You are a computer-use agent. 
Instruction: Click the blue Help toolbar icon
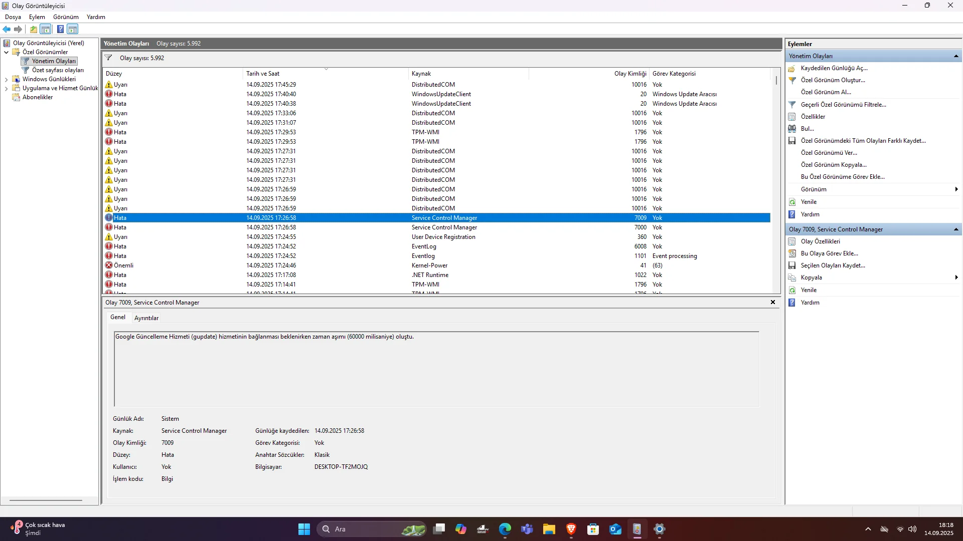[60, 29]
